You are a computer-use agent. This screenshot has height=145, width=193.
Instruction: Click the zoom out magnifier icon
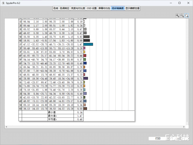182,15
